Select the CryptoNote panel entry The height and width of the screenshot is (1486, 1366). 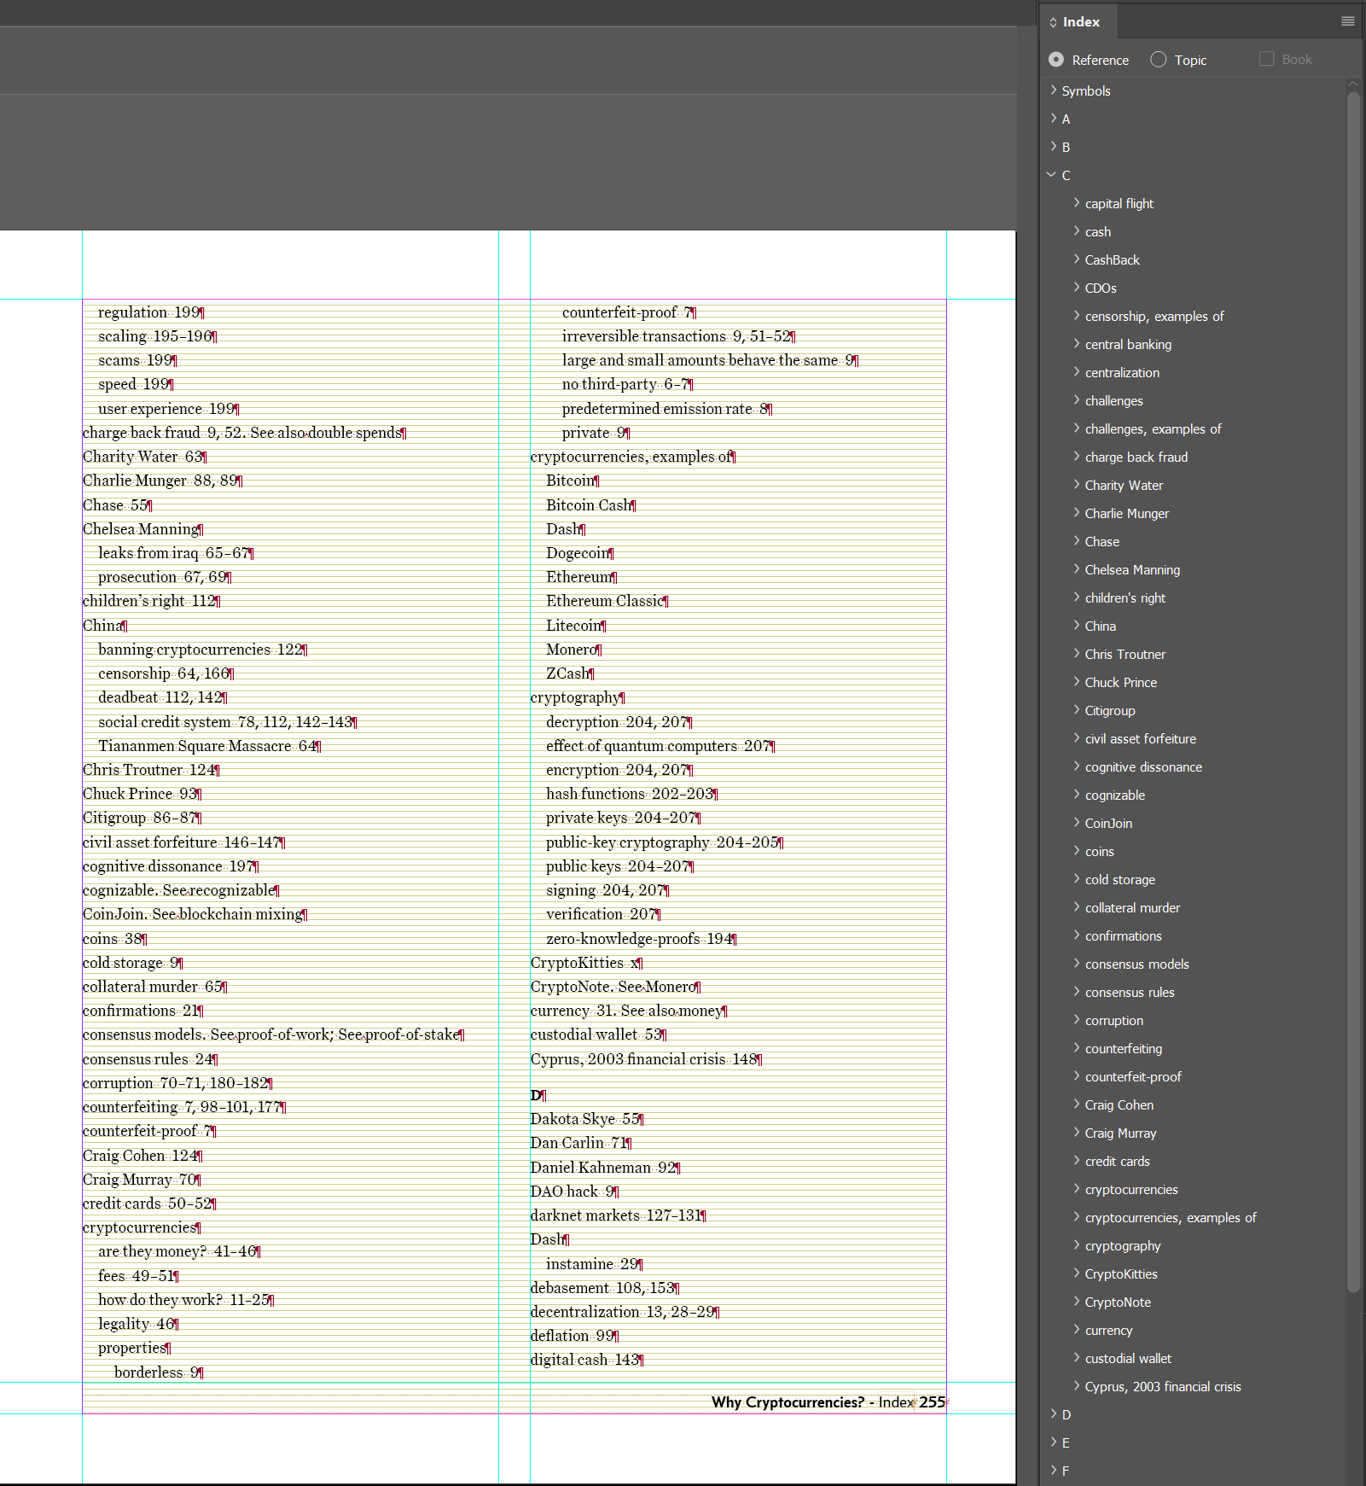1118,1302
